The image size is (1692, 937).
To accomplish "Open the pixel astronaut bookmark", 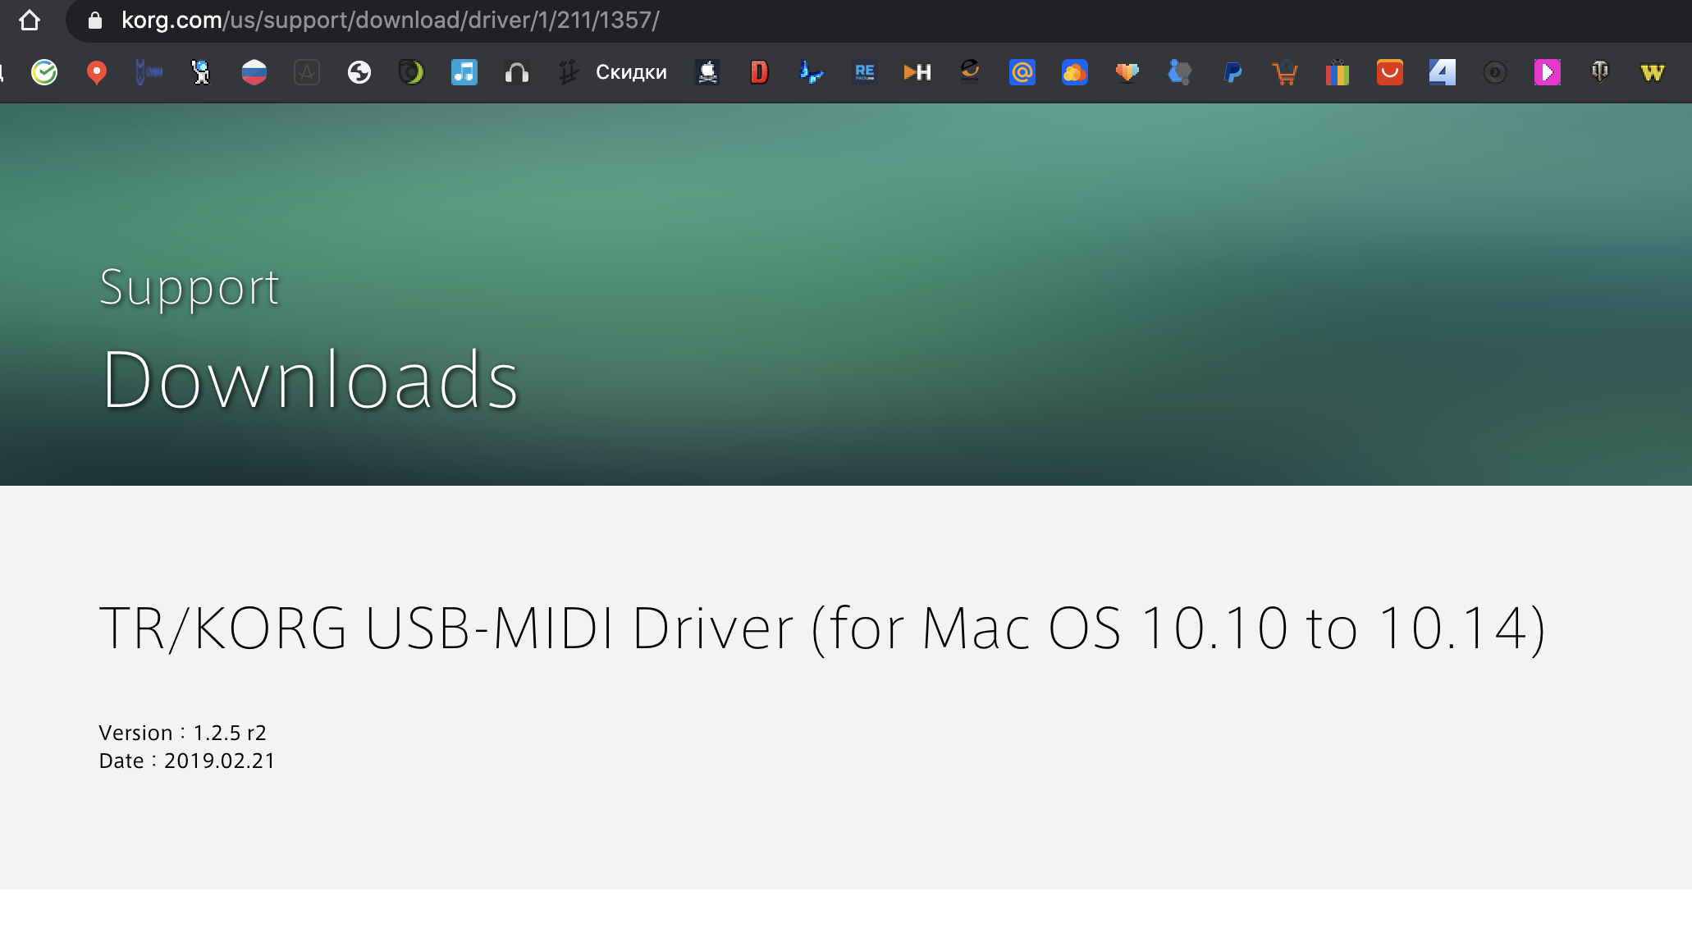I will point(201,72).
